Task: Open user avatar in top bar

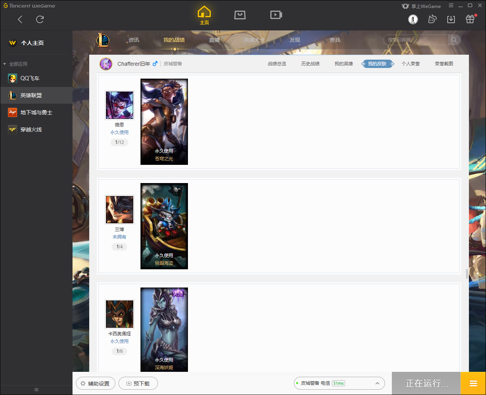Action: [x=413, y=19]
